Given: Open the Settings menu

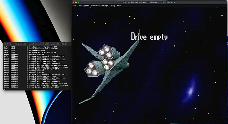Looking at the screenshot, I should (x=105, y=6).
